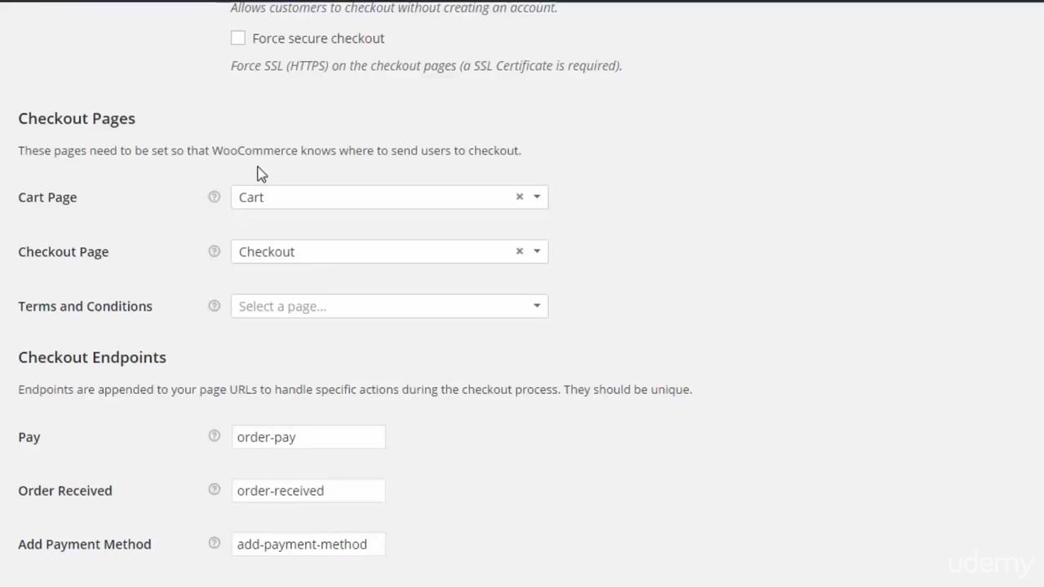Click help icon next to Cart Page
This screenshot has height=587, width=1044.
(x=214, y=196)
